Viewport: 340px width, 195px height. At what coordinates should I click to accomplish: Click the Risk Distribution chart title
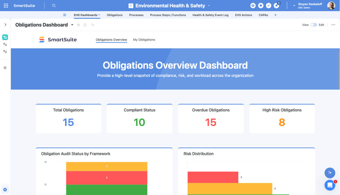pos(198,154)
